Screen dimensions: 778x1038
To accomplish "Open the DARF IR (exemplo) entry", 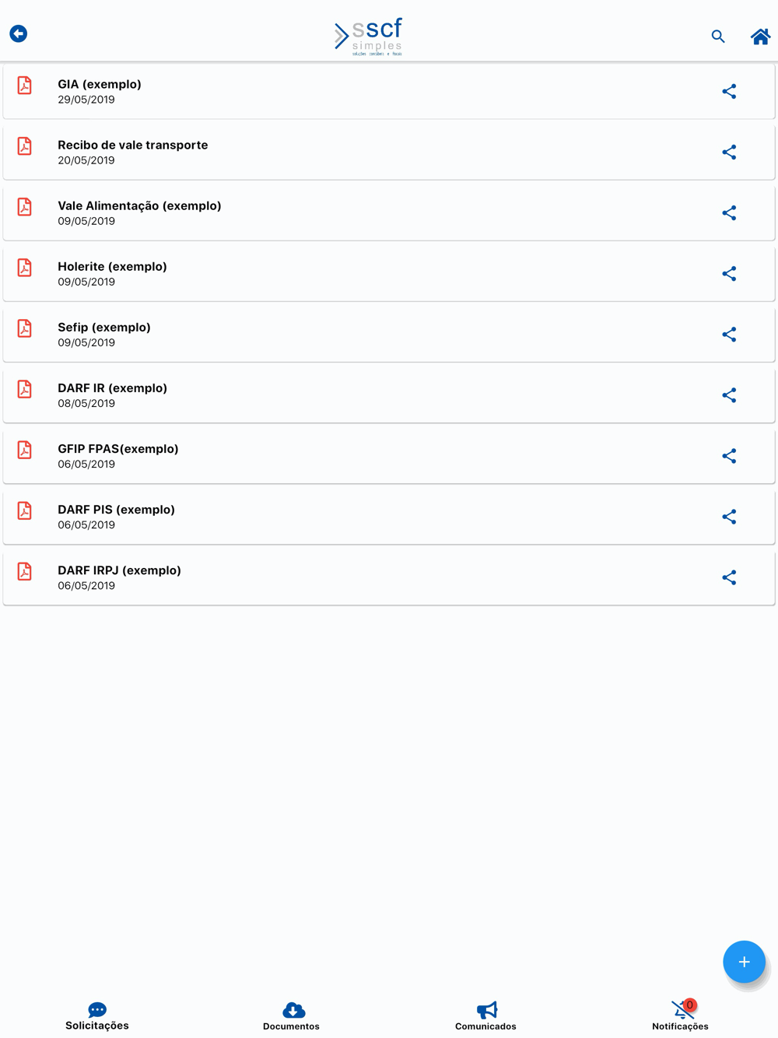I will pyautogui.click(x=389, y=395).
